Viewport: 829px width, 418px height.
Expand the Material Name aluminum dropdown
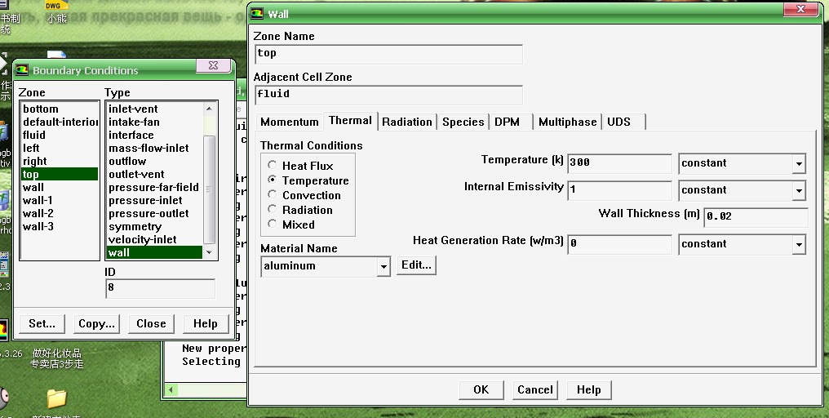[x=383, y=267]
